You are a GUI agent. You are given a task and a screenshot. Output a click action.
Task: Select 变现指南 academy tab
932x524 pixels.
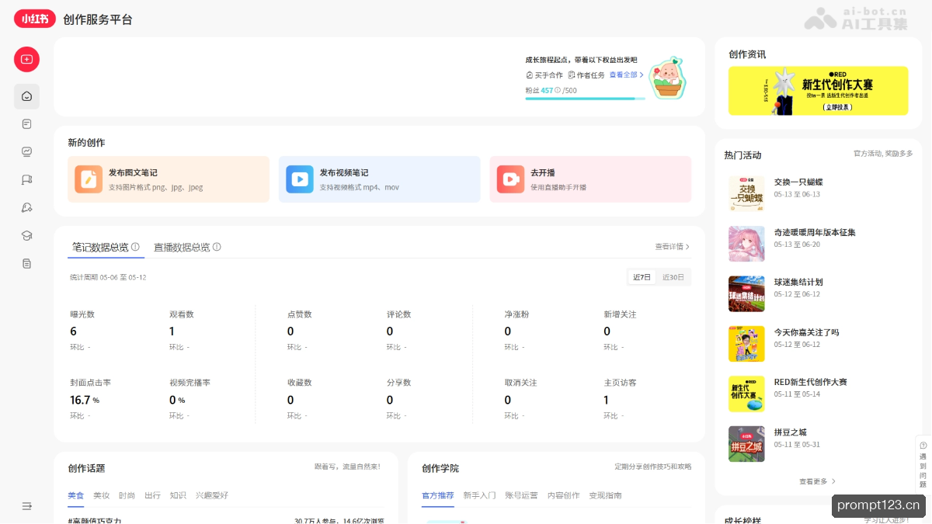(605, 495)
